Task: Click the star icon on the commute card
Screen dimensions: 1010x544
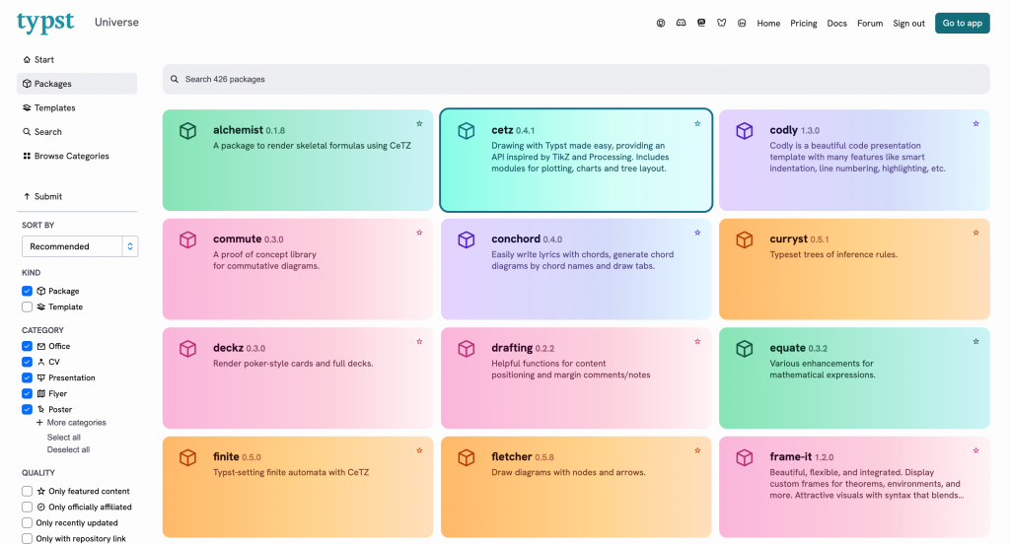Action: coord(419,233)
